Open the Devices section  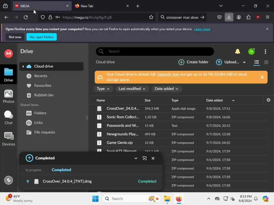tap(8, 139)
